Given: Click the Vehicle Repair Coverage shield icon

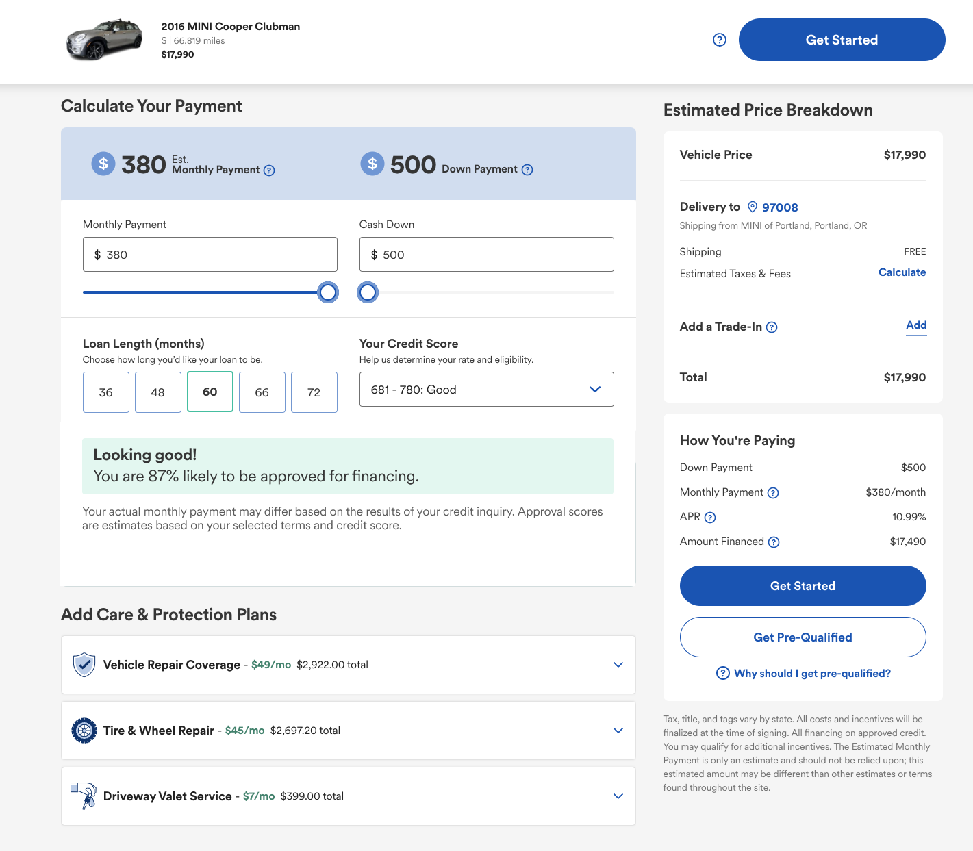Looking at the screenshot, I should 84,664.
